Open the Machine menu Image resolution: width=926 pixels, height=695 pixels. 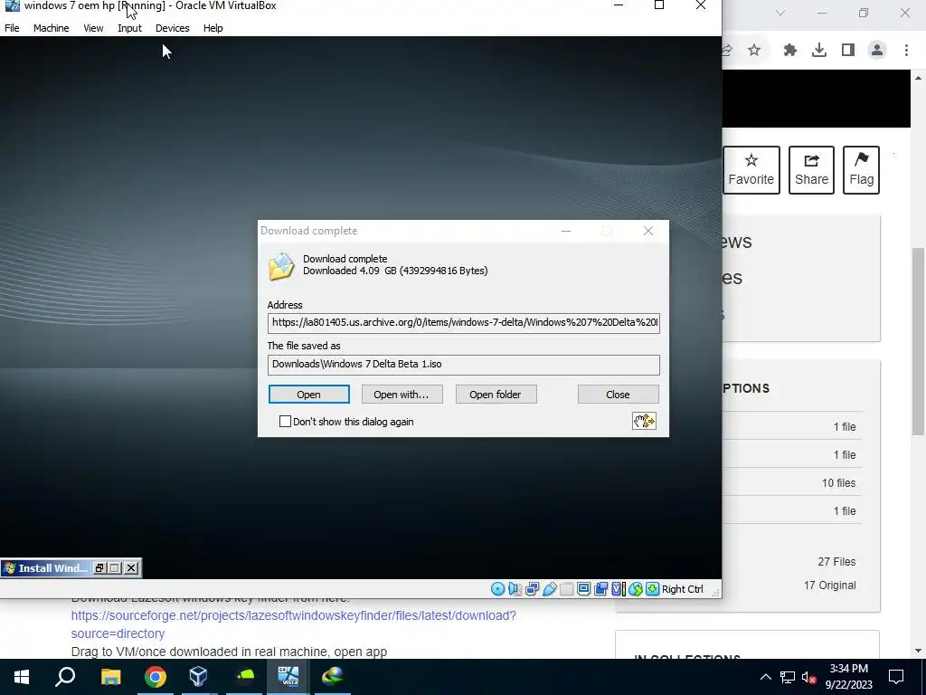point(52,28)
